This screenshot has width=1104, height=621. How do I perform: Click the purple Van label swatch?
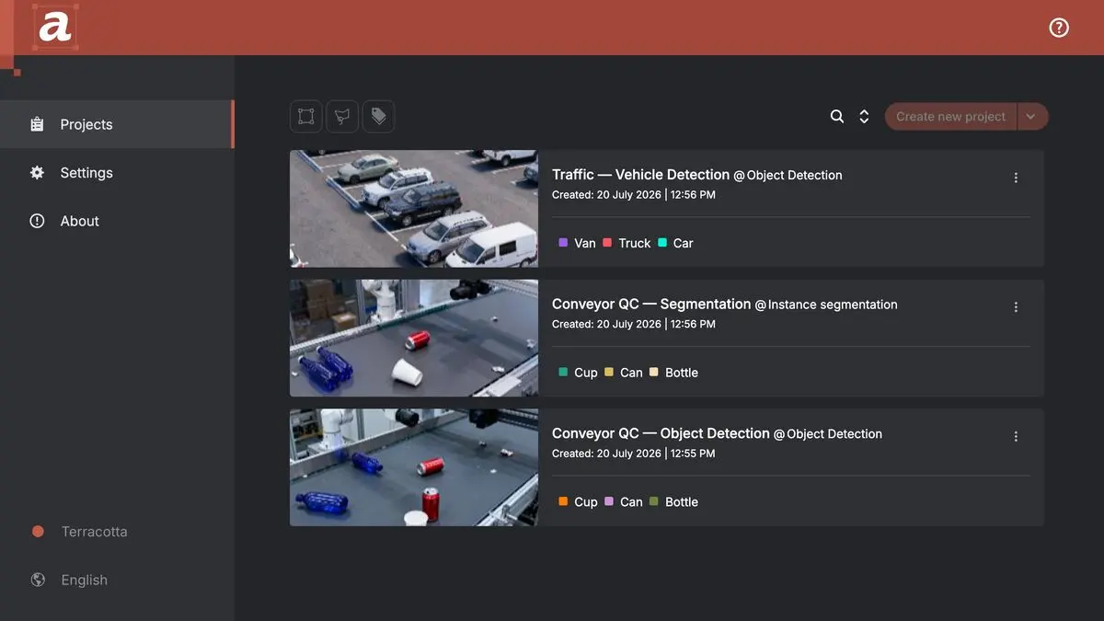(563, 243)
